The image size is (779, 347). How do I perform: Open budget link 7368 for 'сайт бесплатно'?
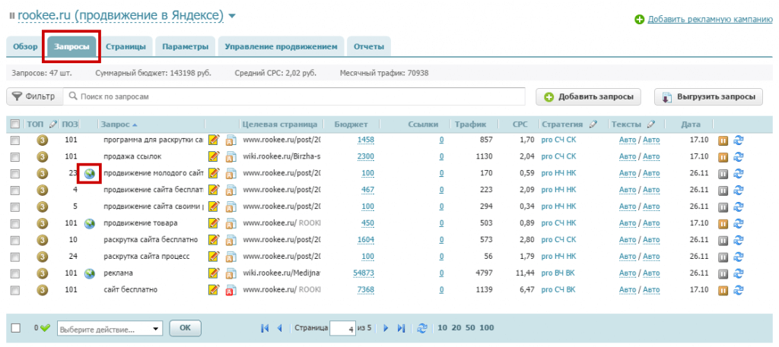(366, 289)
